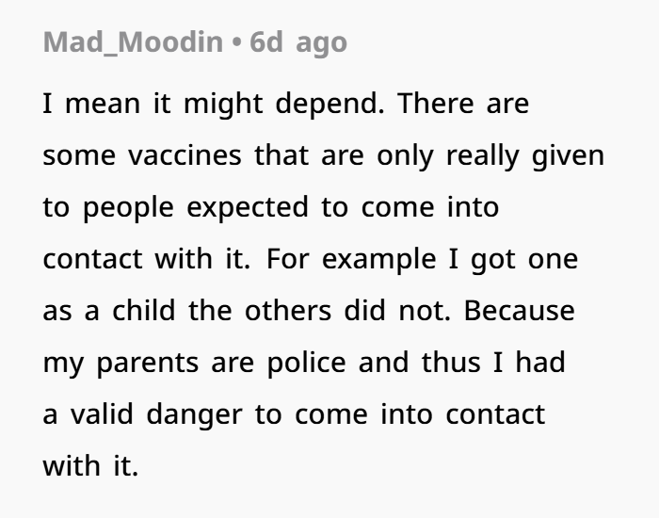Click the word 'really' in the second line
This screenshot has width=659, height=518.
coord(482,155)
